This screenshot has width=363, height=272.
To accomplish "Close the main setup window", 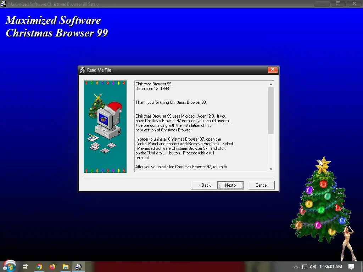I will [354, 4].
